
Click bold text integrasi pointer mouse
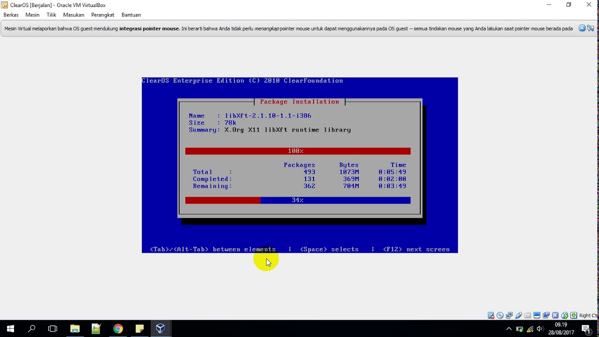pos(149,29)
